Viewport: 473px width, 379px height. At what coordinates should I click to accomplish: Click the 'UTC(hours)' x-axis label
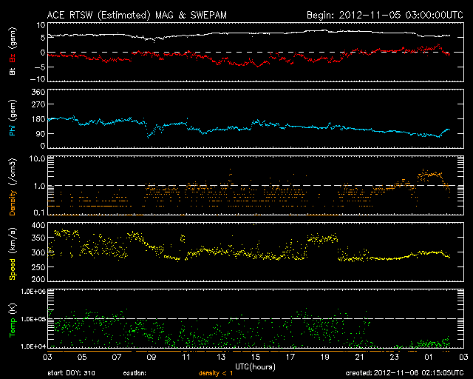click(255, 367)
